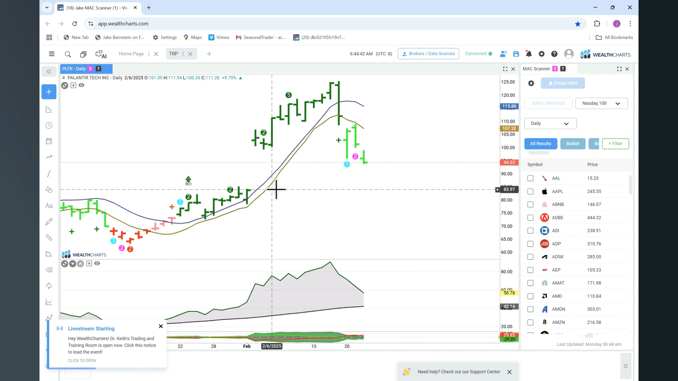Open MAC Scanner settings gear
The width and height of the screenshot is (678, 381).
(531, 83)
